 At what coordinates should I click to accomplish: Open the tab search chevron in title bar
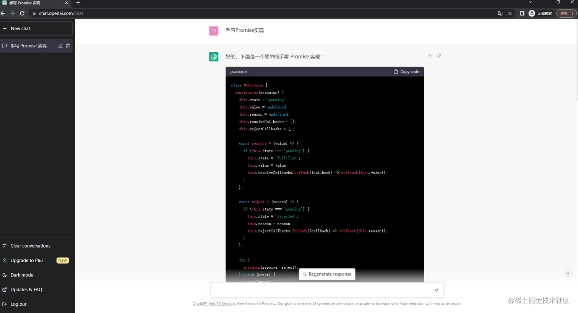click(530, 2)
